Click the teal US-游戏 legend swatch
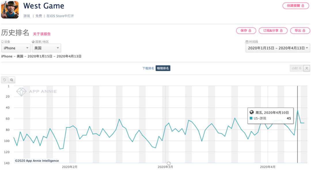Image resolution: width=311 pixels, height=170 pixels. 251,118
